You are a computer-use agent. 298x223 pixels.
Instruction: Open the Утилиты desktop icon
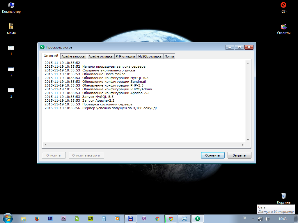(x=283, y=27)
